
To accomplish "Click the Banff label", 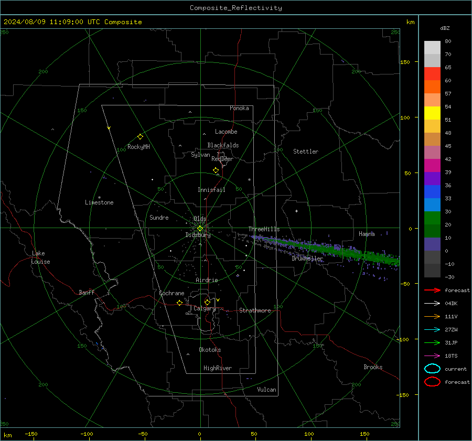I will pyautogui.click(x=87, y=292).
